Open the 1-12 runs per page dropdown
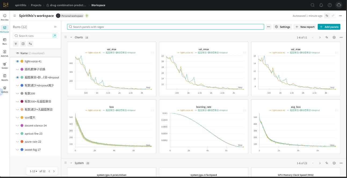This screenshot has height=178, width=347. (x=34, y=171)
